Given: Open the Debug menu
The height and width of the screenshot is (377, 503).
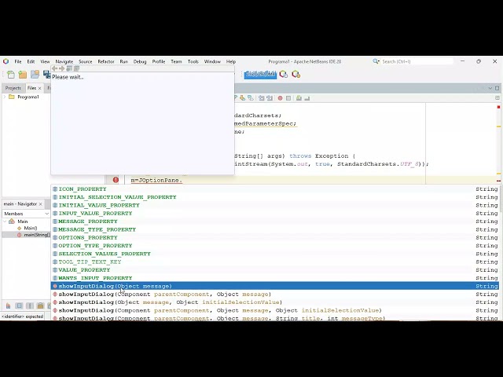Looking at the screenshot, I should [140, 61].
